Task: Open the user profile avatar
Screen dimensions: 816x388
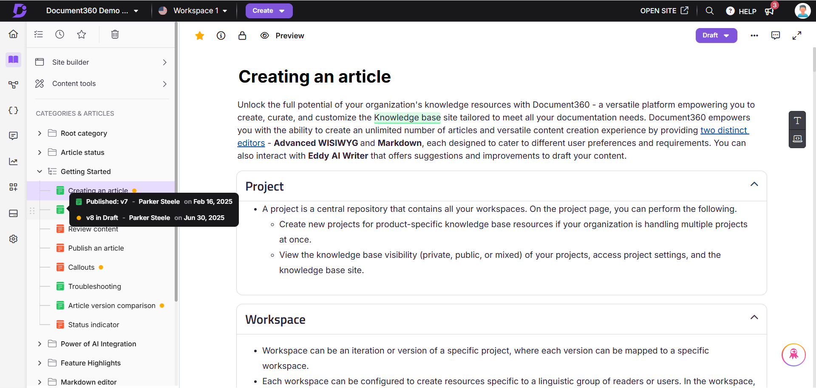Action: 802,11
